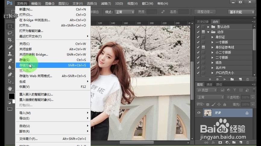
Task: Lock transparent pixels in Layers panel
Action: tap(208, 104)
